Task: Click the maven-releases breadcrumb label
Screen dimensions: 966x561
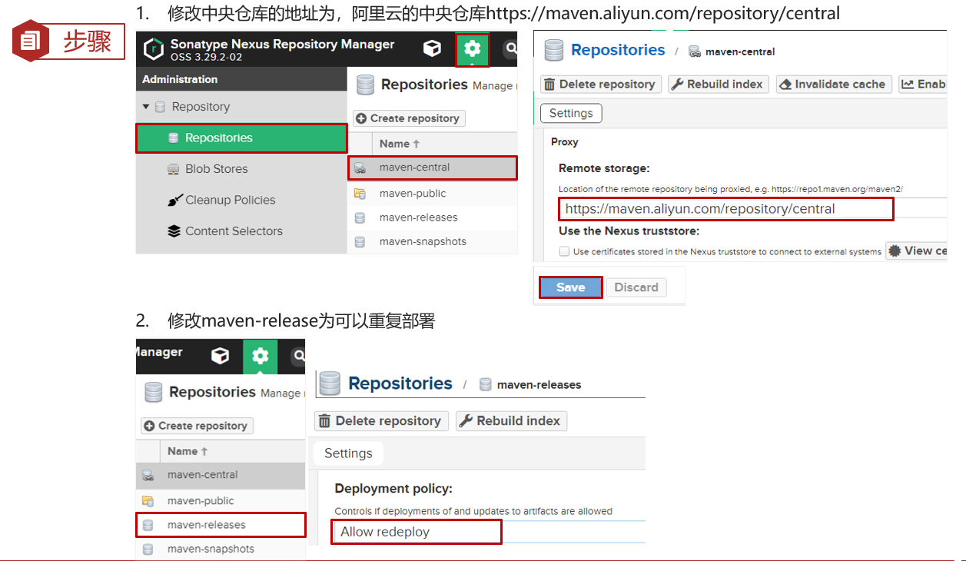Action: (539, 384)
